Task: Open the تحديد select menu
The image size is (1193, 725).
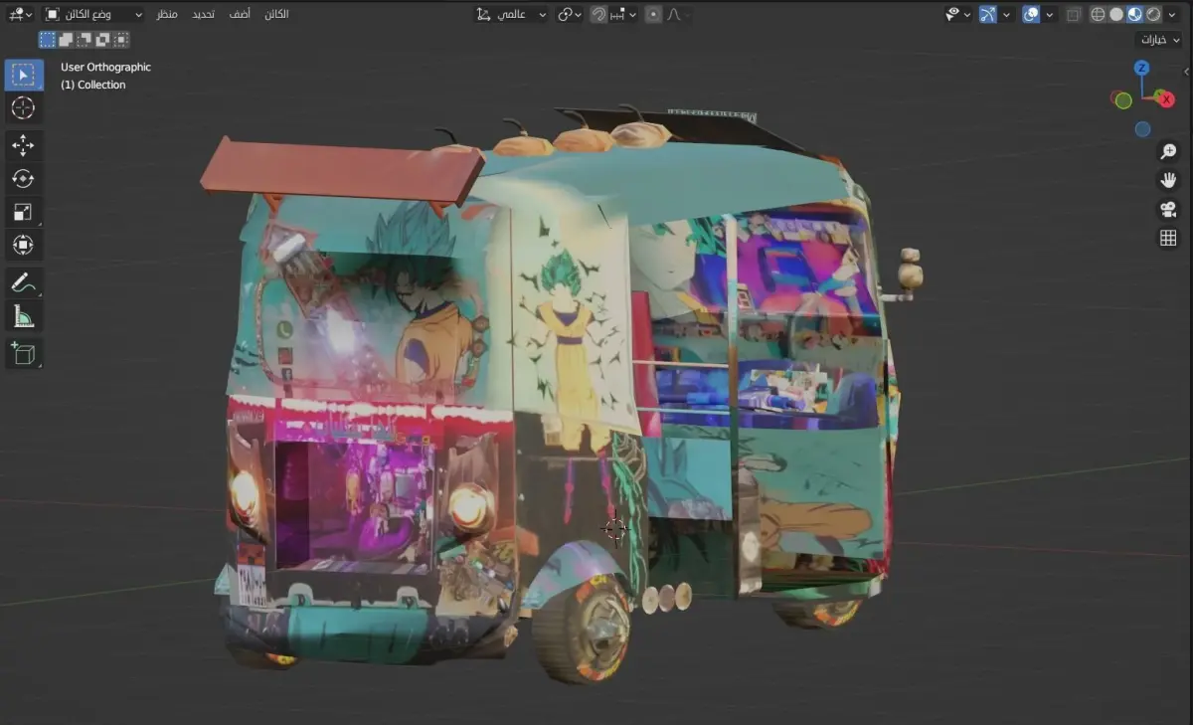Action: (203, 14)
